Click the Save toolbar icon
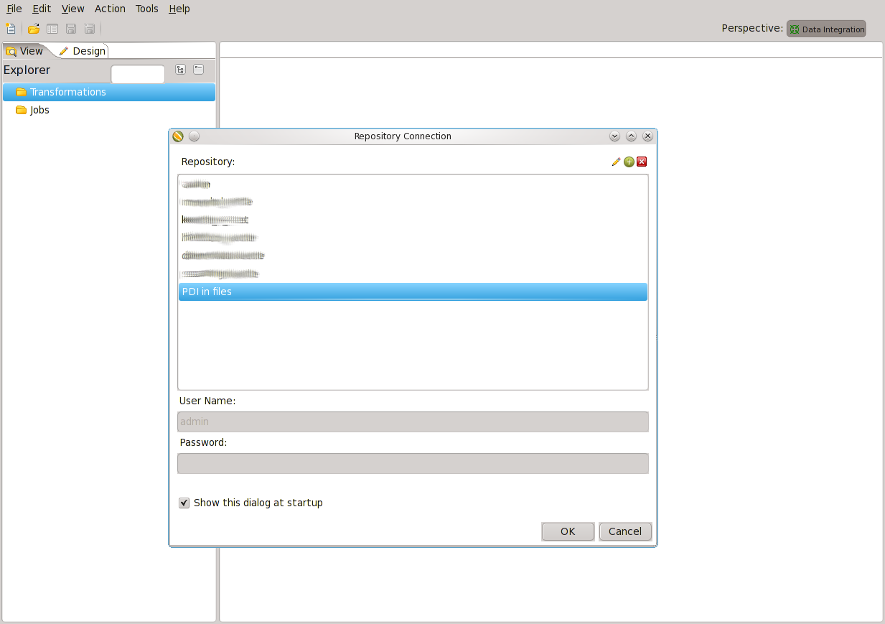 [x=71, y=29]
